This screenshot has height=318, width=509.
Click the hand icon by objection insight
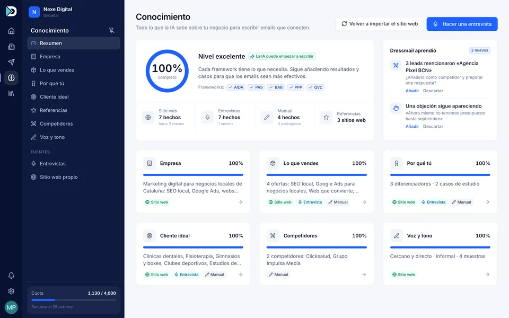(396, 108)
